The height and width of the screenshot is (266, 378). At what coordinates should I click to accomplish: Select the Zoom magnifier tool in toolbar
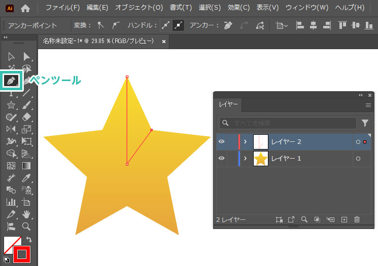point(26,226)
